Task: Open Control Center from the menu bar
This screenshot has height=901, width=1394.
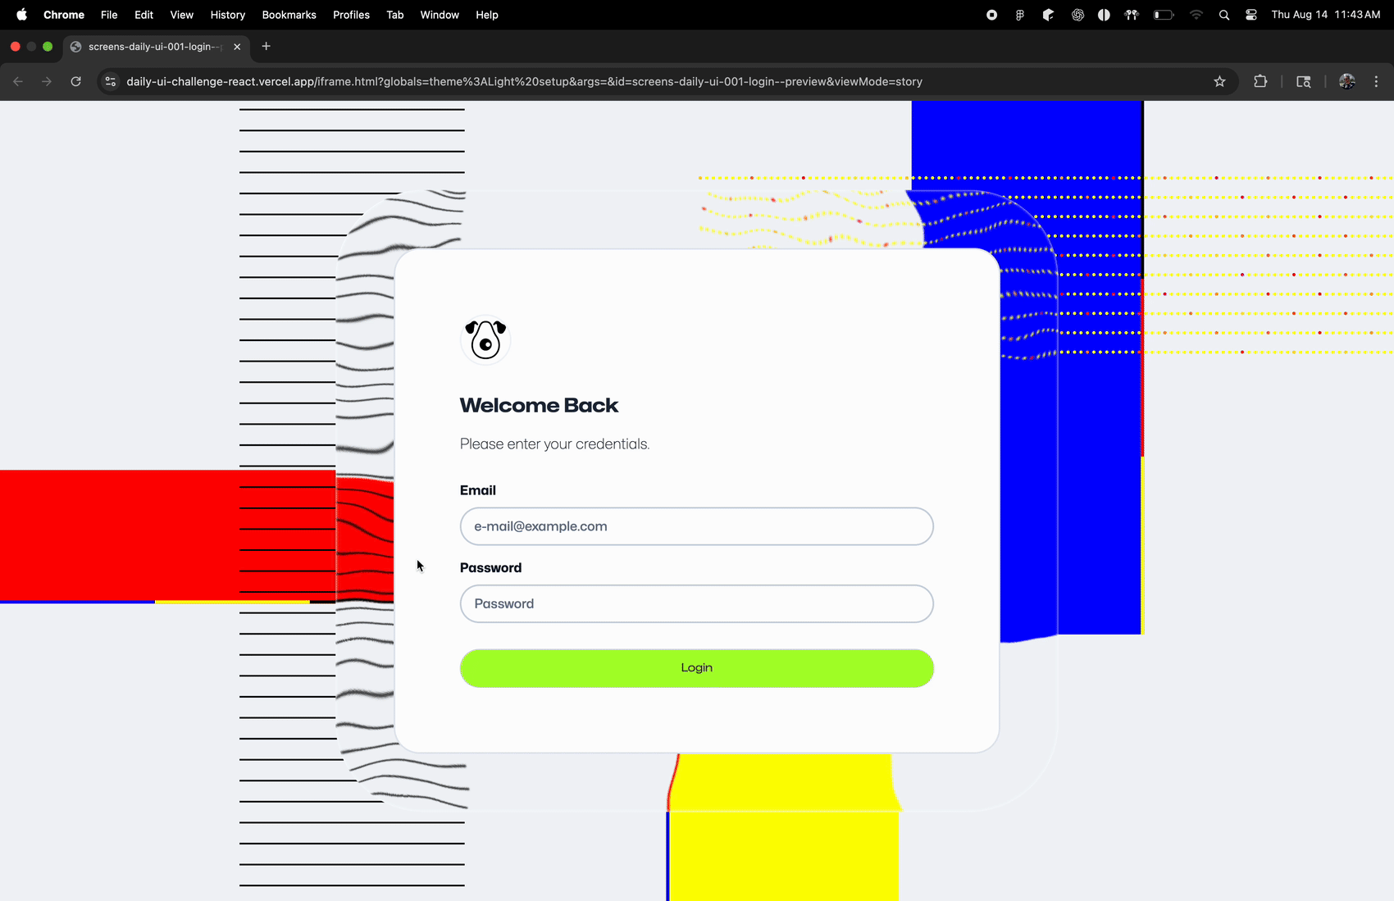Action: [1250, 14]
